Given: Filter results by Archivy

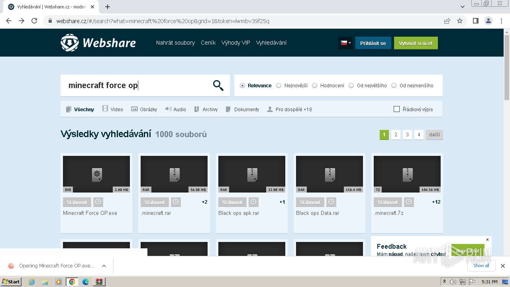Looking at the screenshot, I should tap(206, 109).
